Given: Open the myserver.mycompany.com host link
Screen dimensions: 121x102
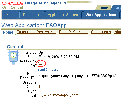Looking at the screenshot, I should [58, 95].
